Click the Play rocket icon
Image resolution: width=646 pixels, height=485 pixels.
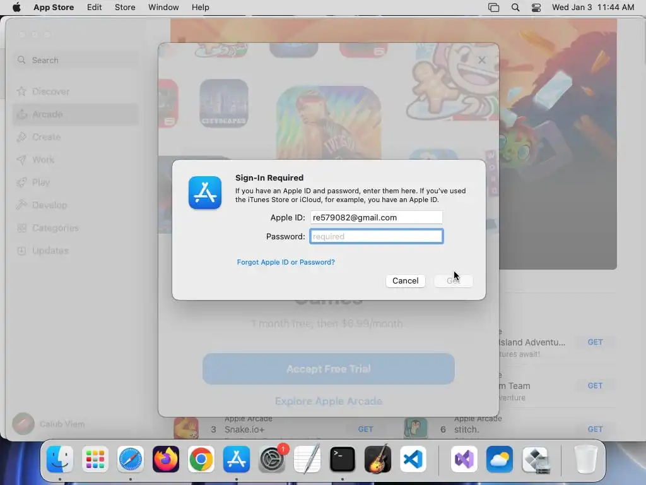click(x=21, y=183)
